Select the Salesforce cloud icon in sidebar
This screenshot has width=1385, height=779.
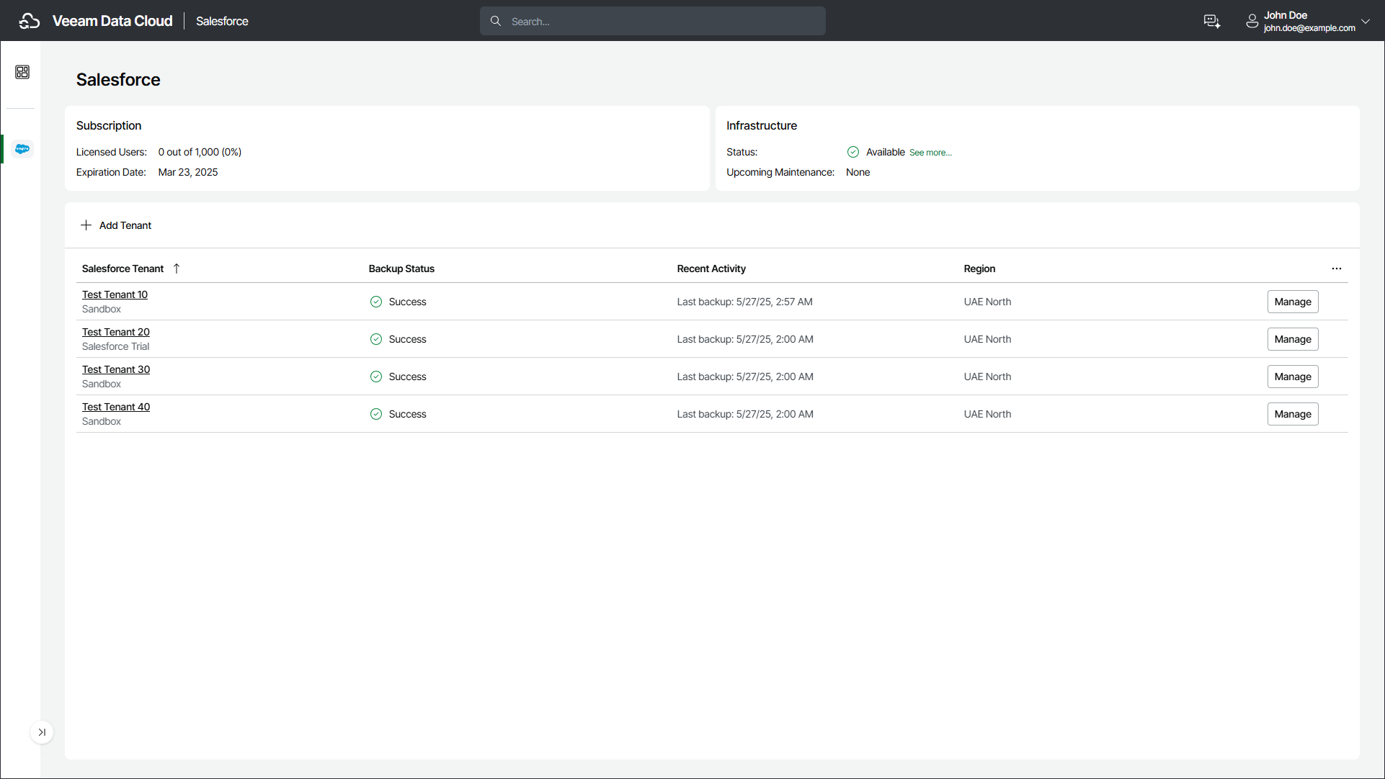coord(22,149)
